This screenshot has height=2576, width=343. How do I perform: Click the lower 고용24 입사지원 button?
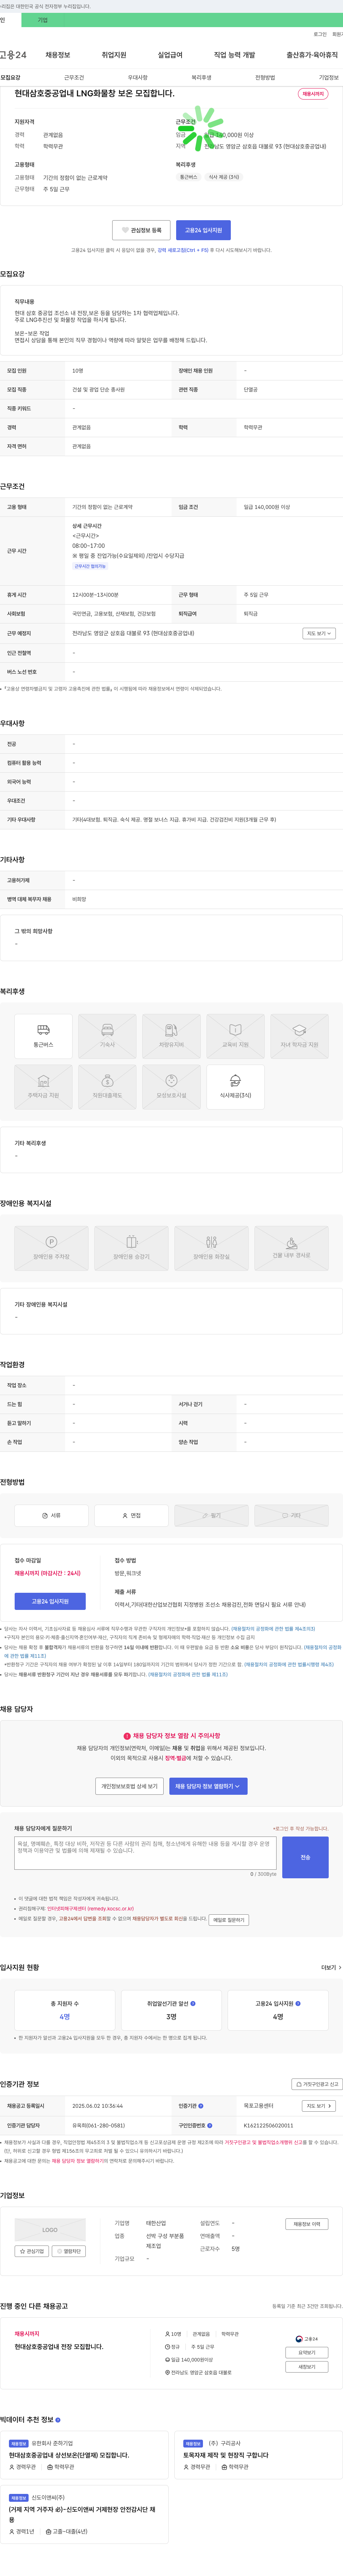[x=50, y=1601]
